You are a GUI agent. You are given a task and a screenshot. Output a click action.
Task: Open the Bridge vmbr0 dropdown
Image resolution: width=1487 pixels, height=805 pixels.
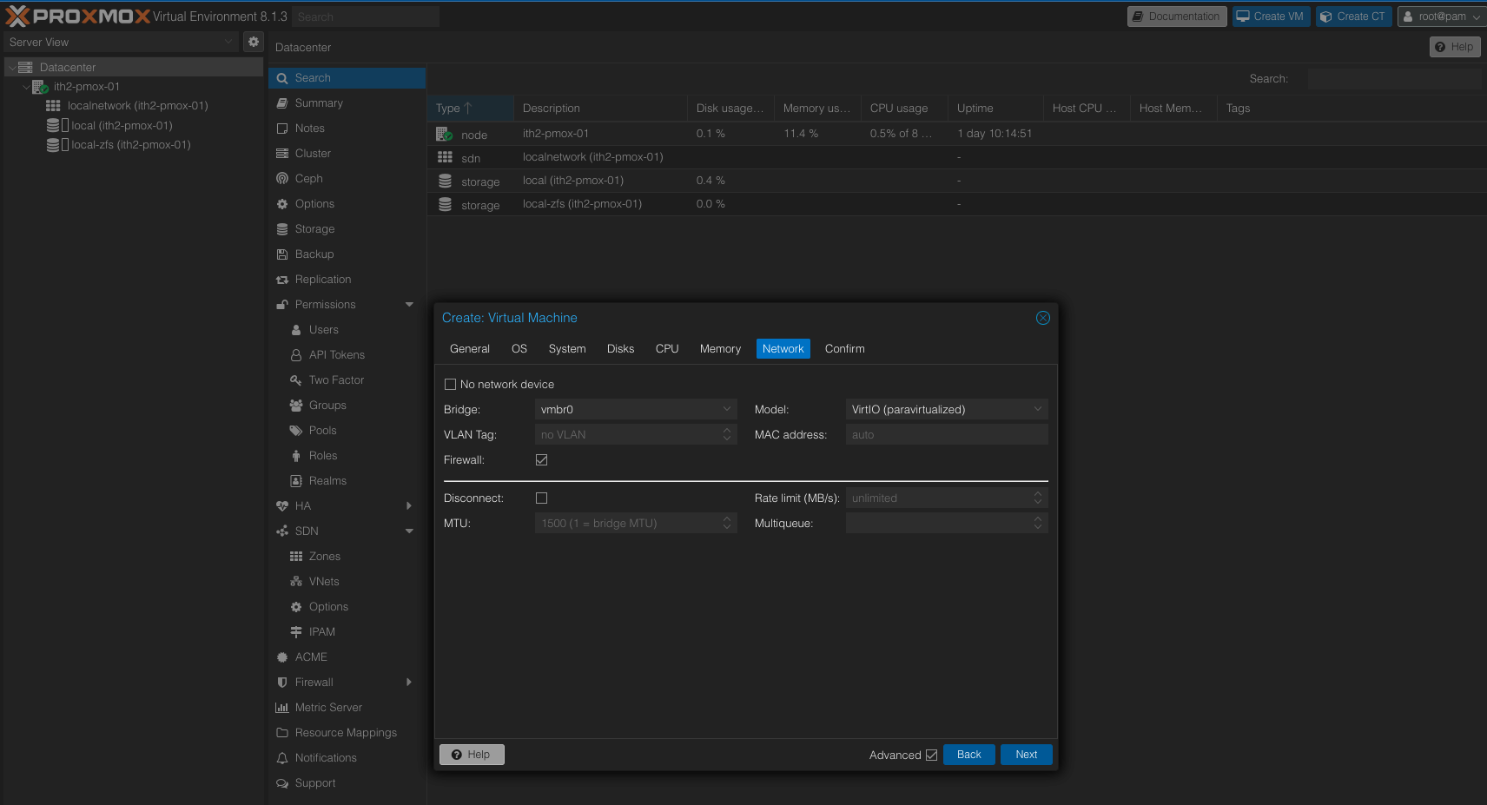pyautogui.click(x=727, y=410)
